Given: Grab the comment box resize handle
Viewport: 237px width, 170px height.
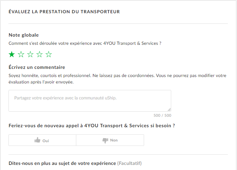Looking at the screenshot, I should [x=169, y=109].
